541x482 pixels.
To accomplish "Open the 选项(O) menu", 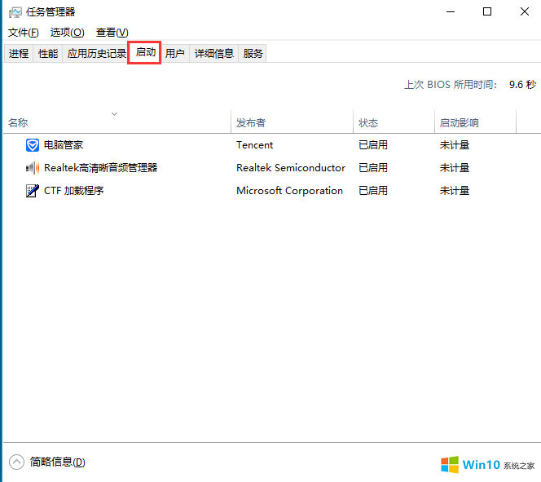I will (x=68, y=33).
